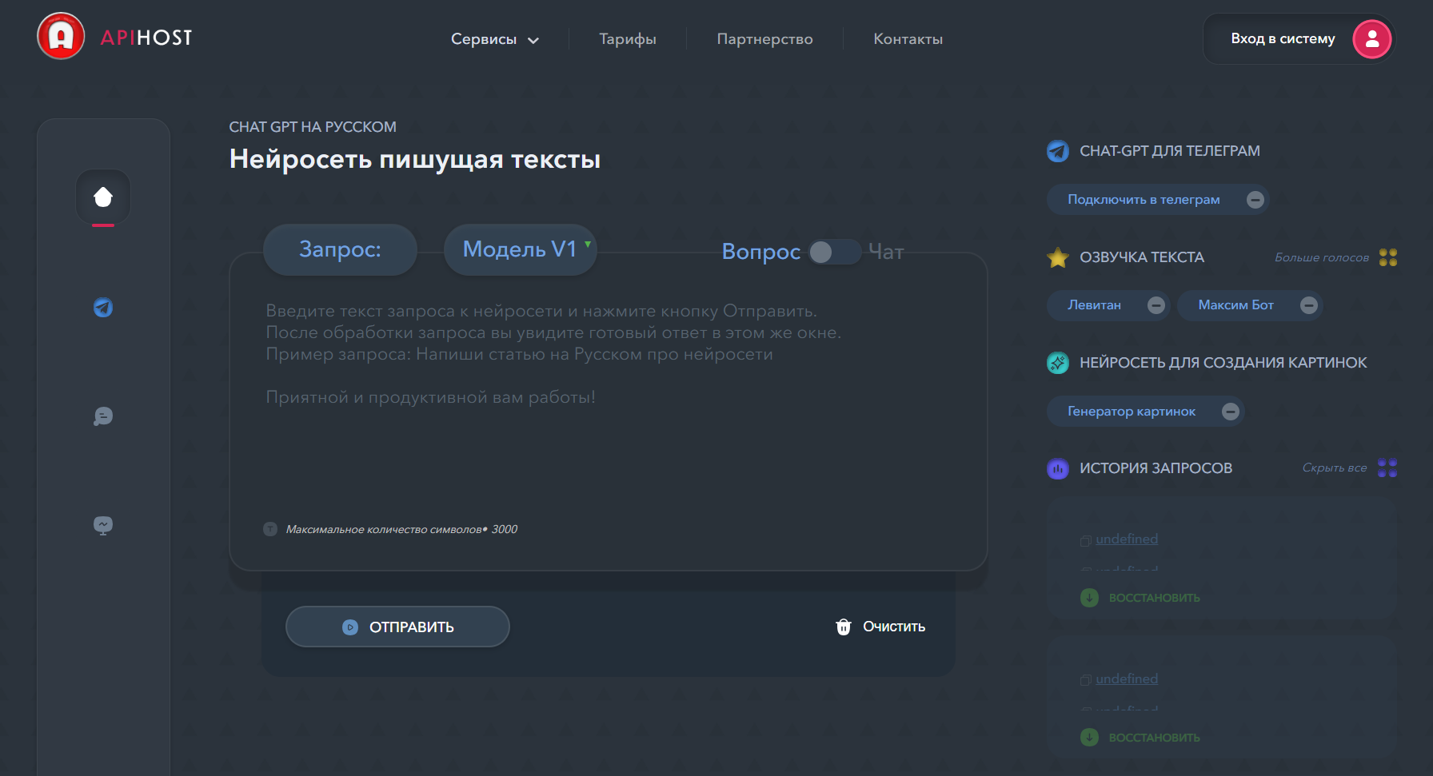1433x776 pixels.
Task: Click the sparkles icon for image generation section
Action: pos(1057,362)
